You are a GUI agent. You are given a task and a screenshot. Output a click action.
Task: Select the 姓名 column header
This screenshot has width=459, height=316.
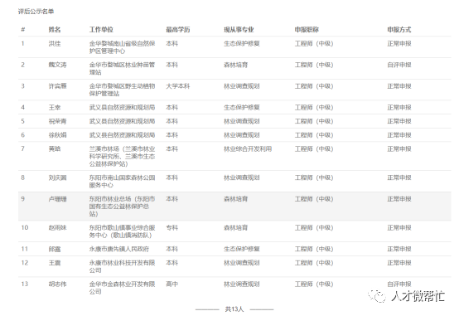[55, 30]
